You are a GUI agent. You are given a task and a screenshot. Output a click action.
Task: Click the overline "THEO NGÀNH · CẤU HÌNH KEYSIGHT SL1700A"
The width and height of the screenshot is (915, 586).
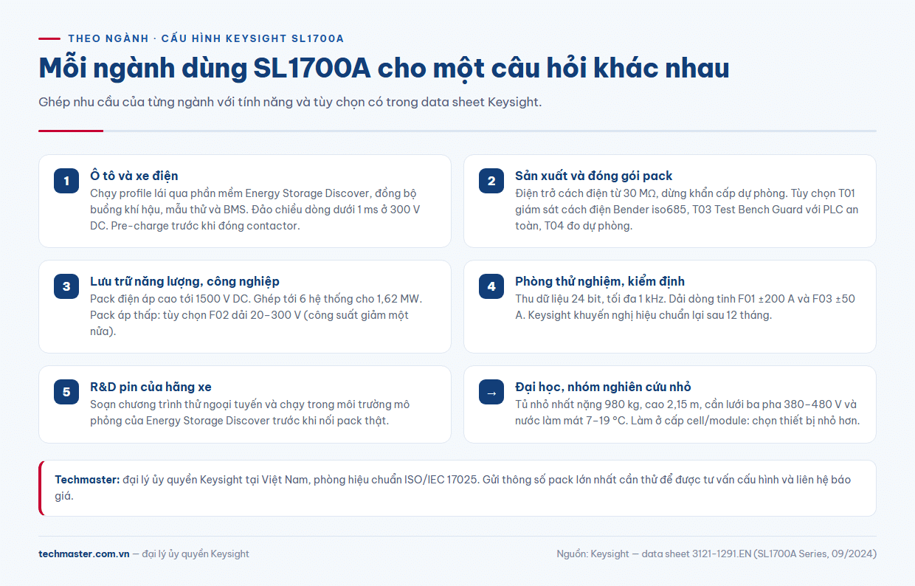pyautogui.click(x=206, y=38)
